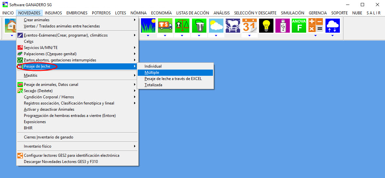Click the calculator icon in toolbar
The image size is (385, 178).
click(x=315, y=25)
